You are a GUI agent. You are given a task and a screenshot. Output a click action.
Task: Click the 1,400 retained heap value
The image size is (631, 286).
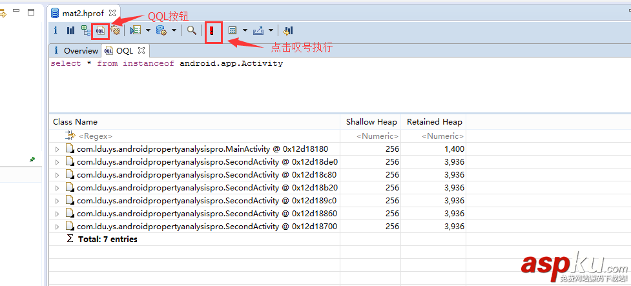(454, 149)
